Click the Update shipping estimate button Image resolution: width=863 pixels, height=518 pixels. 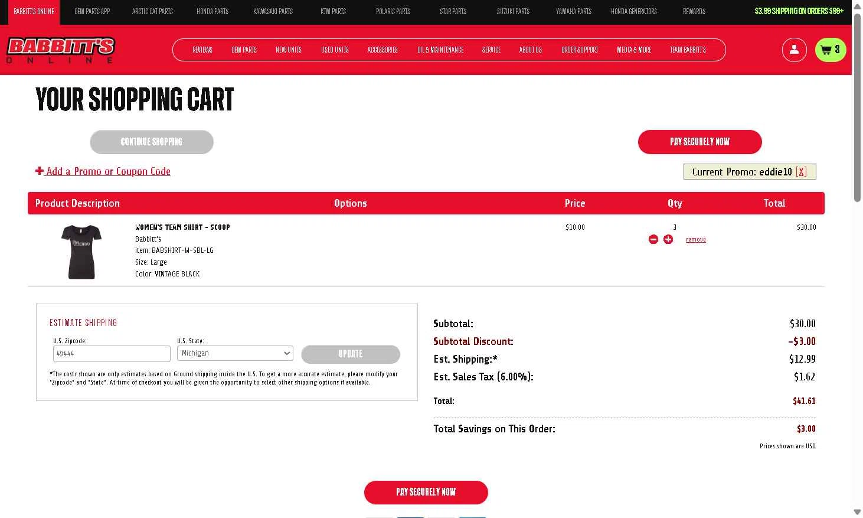pyautogui.click(x=351, y=354)
